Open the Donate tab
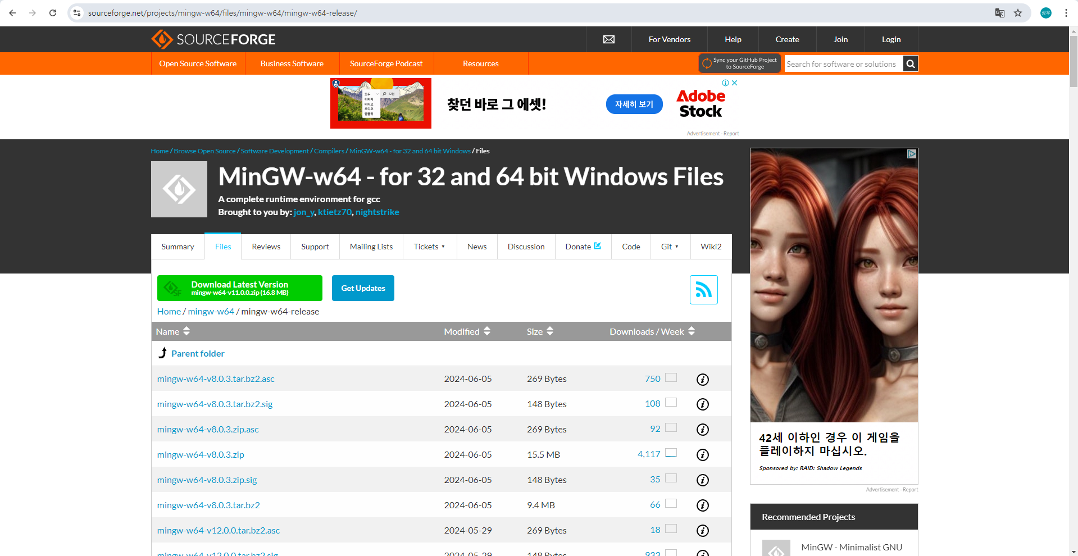Screen dimensions: 1078x556 [583, 247]
